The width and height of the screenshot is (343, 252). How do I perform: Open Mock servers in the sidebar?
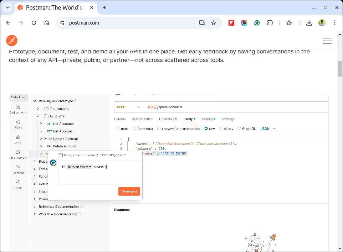(x=18, y=154)
